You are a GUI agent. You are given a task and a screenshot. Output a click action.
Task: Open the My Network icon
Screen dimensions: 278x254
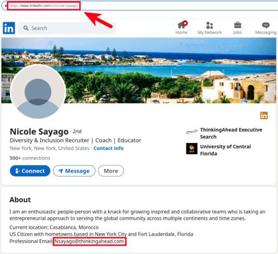point(209,25)
